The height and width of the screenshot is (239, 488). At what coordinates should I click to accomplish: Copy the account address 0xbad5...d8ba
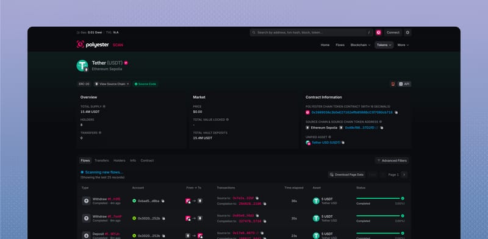pyautogui.click(x=163, y=201)
